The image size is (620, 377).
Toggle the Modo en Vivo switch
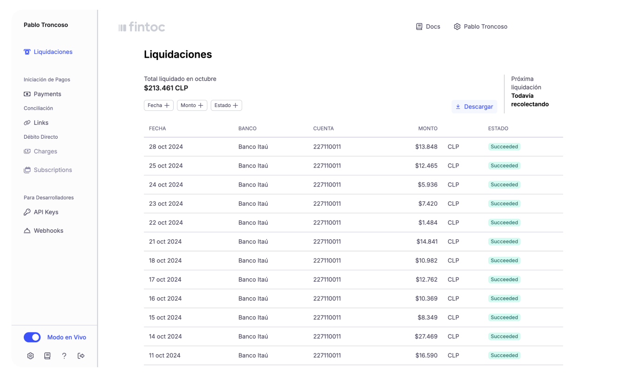(x=32, y=337)
